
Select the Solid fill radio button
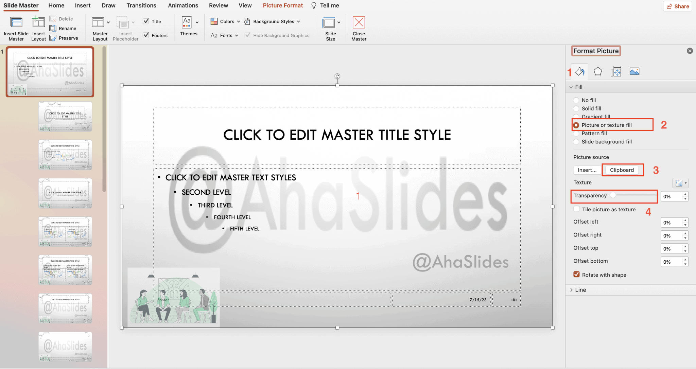pos(576,108)
